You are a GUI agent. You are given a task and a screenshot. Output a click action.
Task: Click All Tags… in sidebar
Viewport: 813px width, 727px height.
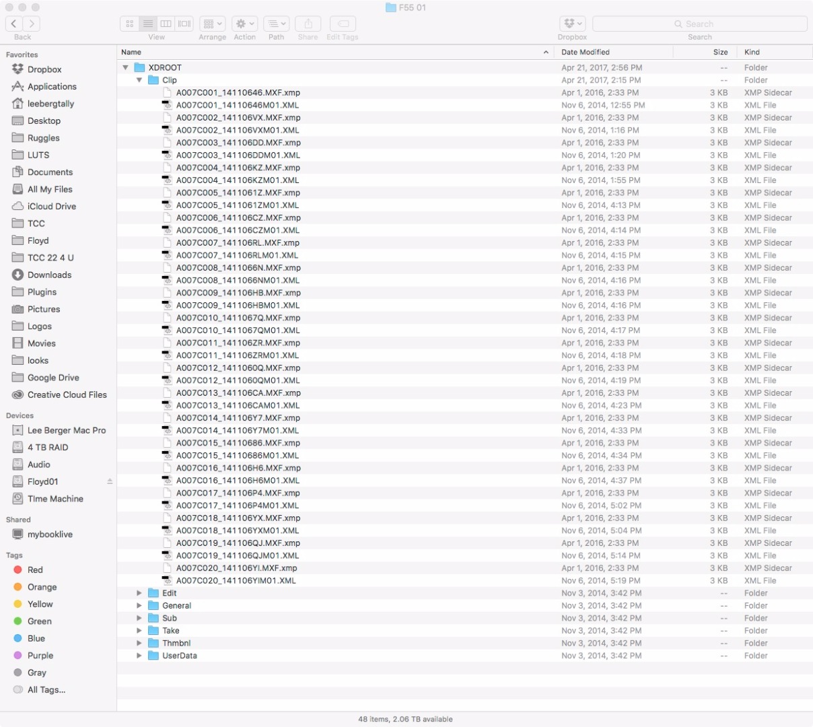46,689
